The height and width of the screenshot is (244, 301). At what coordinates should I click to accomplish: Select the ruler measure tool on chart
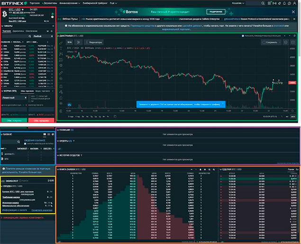pos(61,73)
